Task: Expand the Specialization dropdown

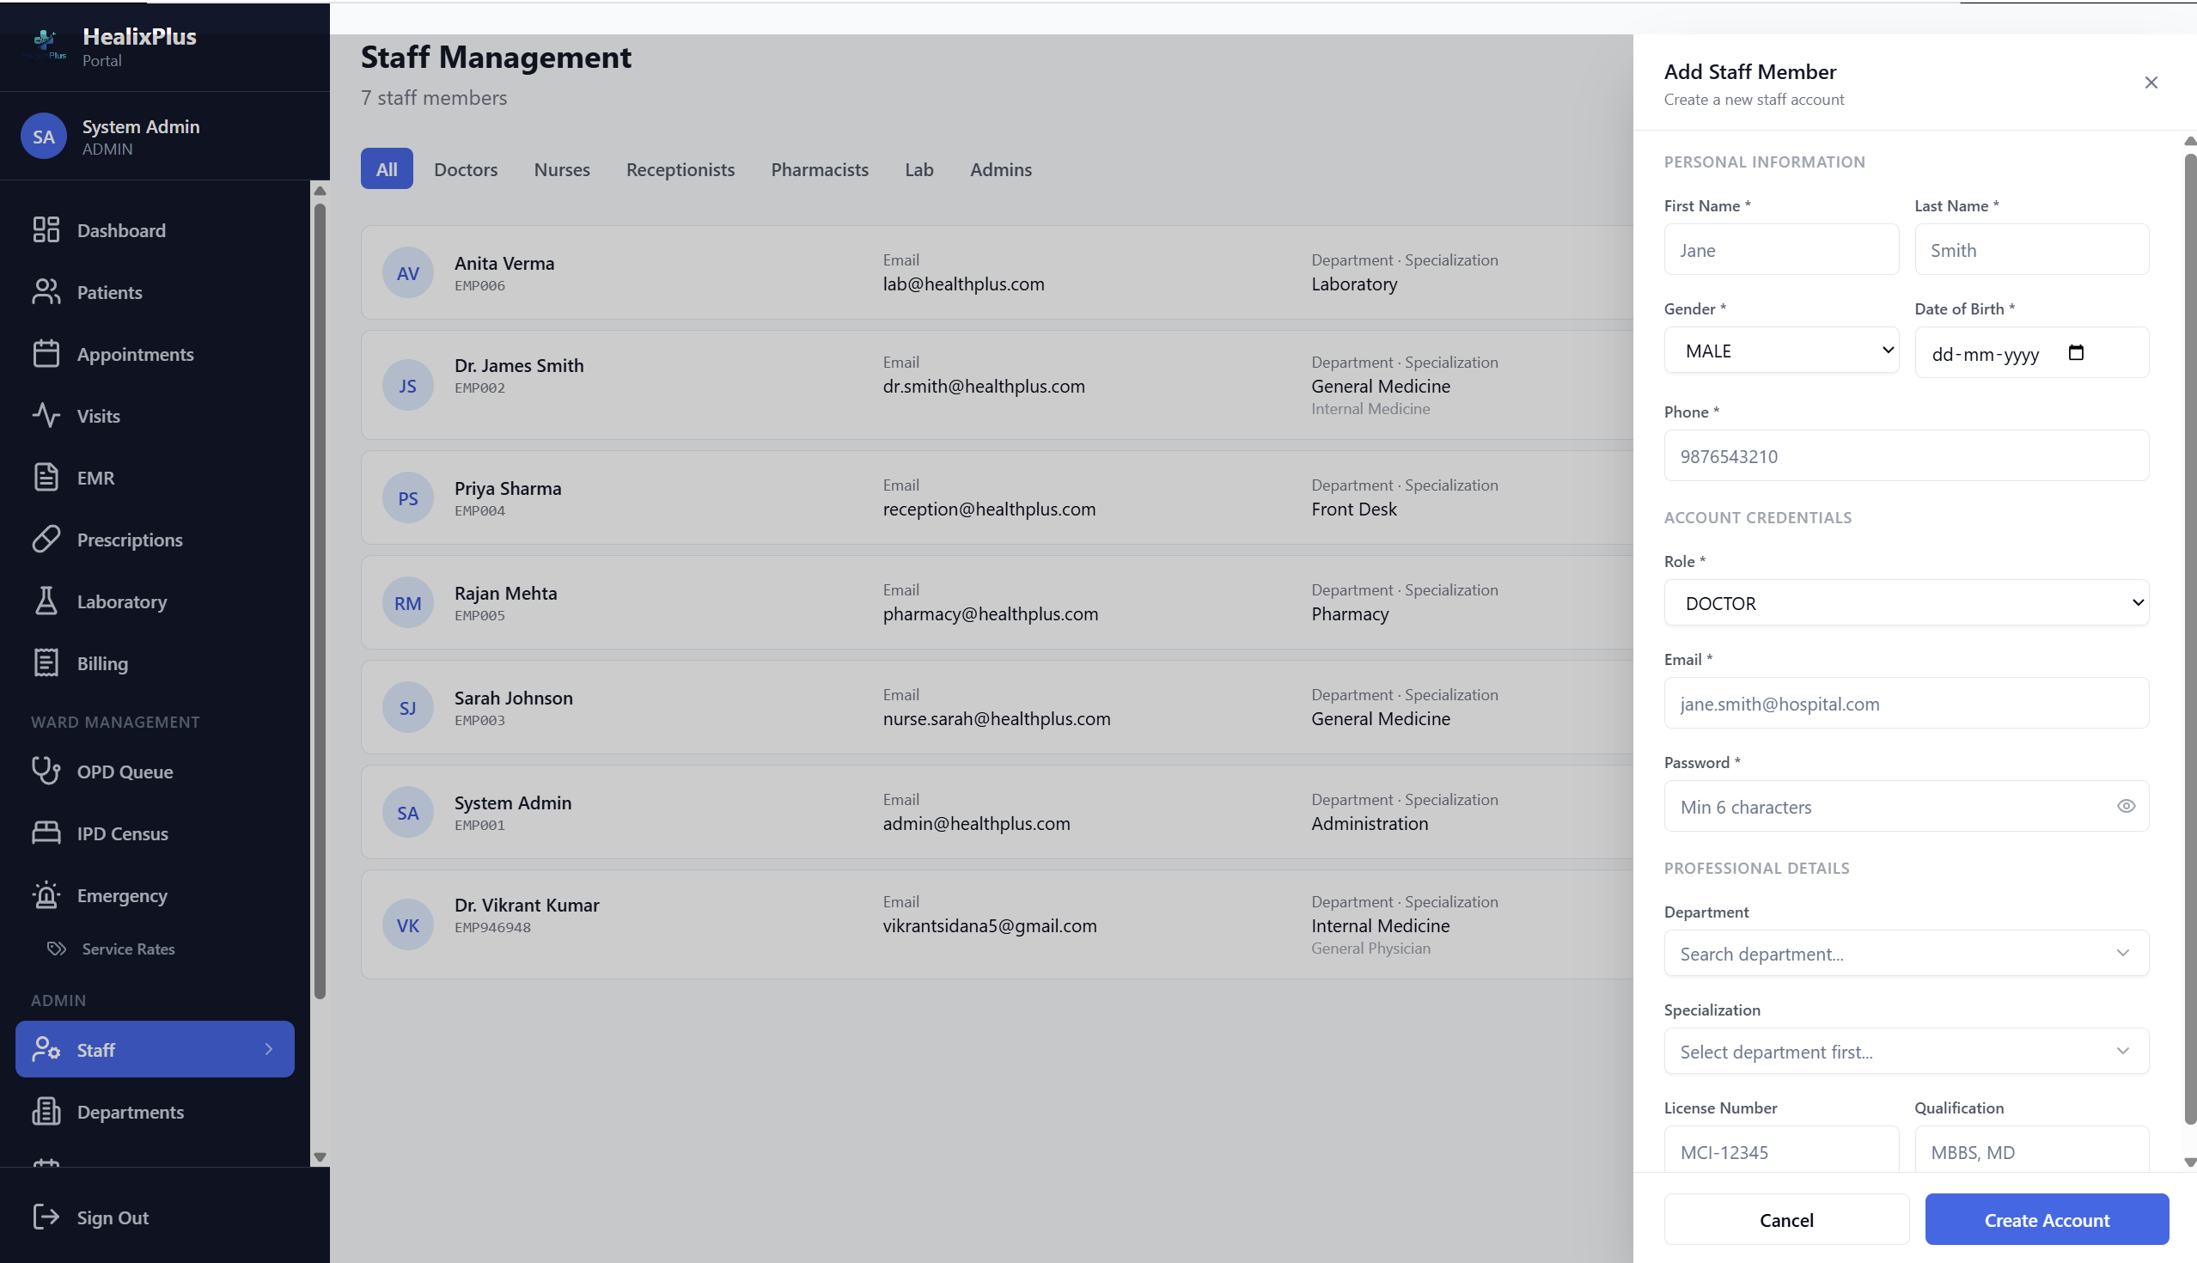Action: pos(1906,1052)
